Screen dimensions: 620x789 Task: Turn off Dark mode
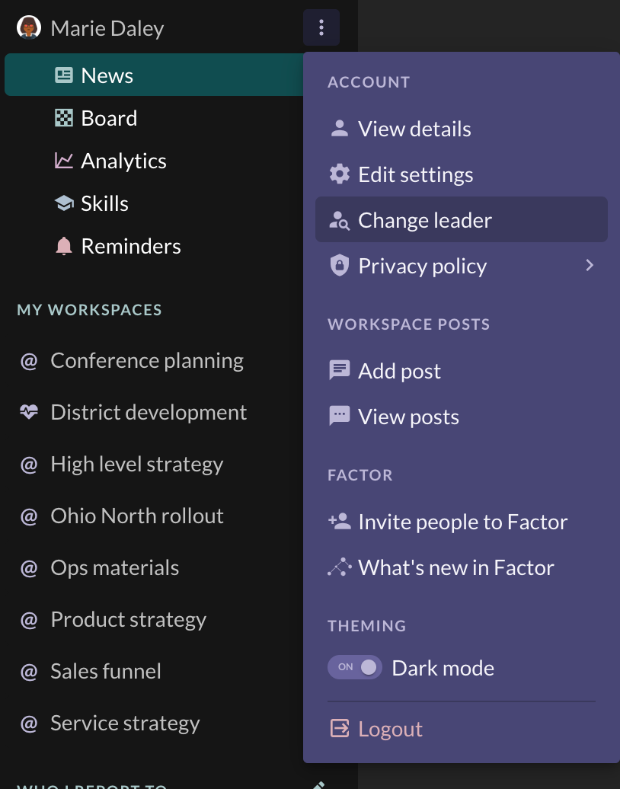tap(355, 666)
